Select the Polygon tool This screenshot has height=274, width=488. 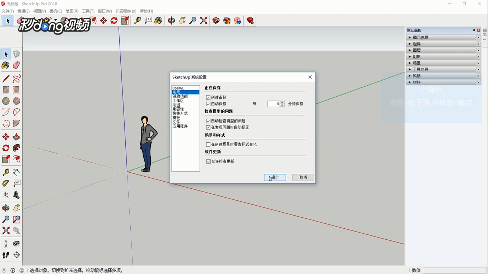pyautogui.click(x=16, y=101)
